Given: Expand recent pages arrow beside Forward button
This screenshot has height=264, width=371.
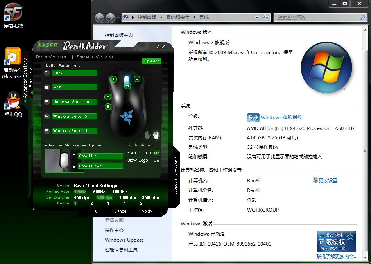Looking at the screenshot, I should click(118, 18).
